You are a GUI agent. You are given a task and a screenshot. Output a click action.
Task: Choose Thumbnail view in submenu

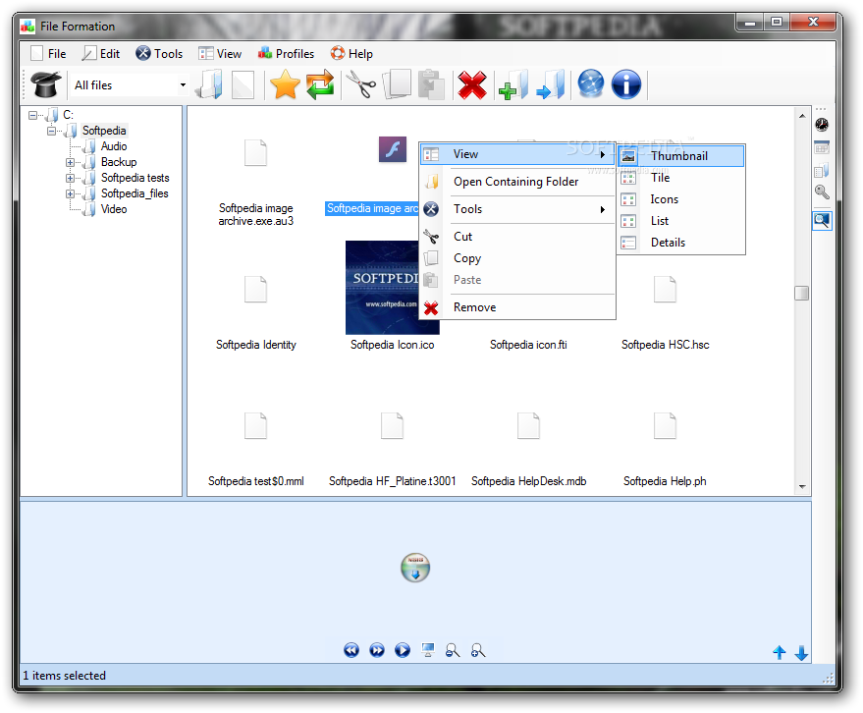click(680, 156)
